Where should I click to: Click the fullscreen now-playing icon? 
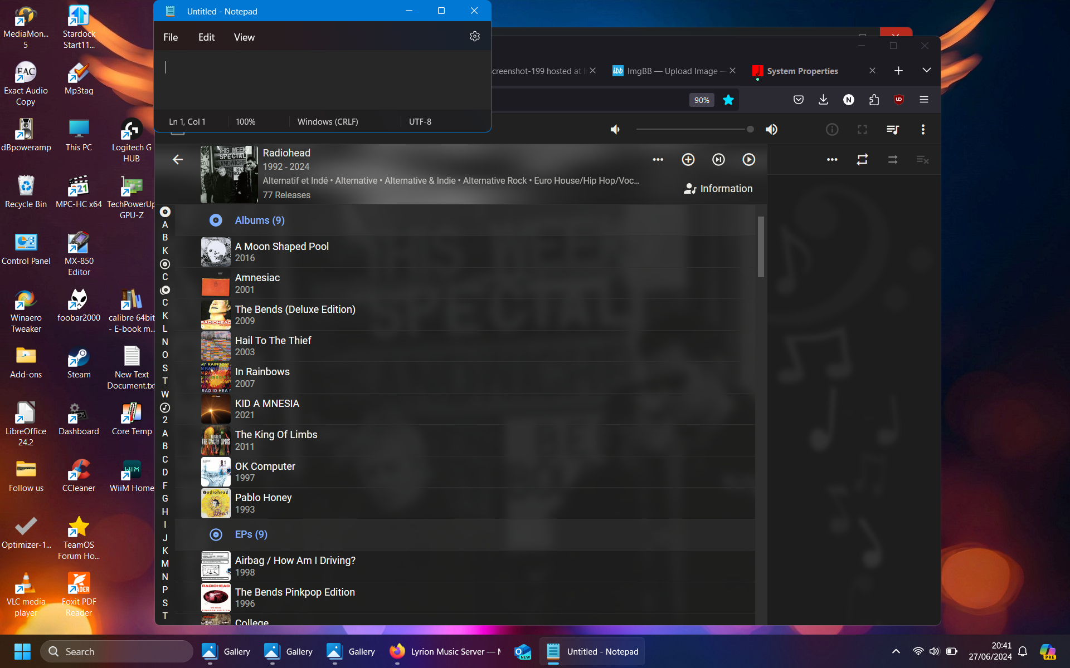tap(862, 130)
